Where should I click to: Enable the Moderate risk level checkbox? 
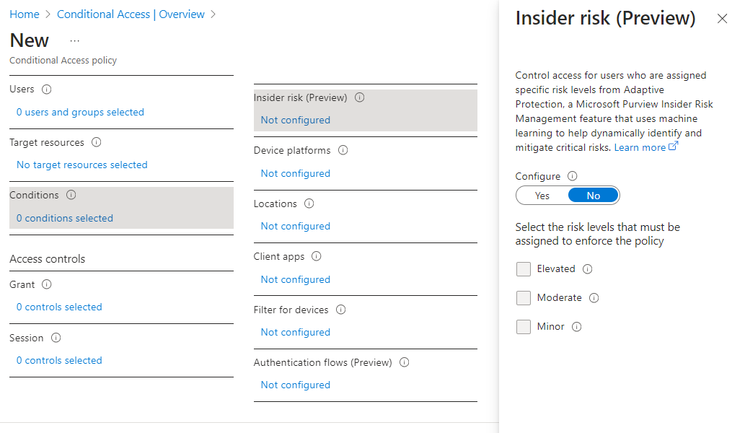(x=524, y=298)
